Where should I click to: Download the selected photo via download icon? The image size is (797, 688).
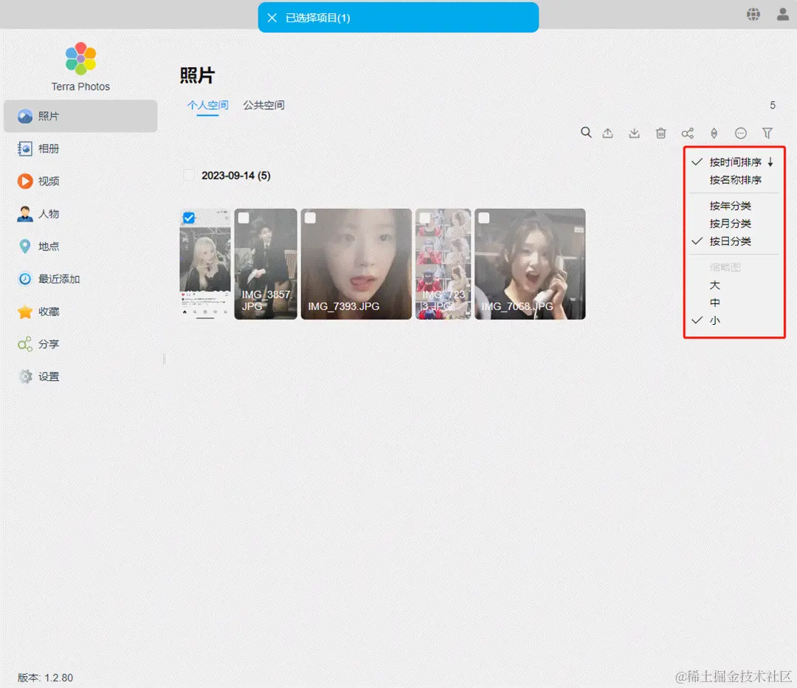634,133
